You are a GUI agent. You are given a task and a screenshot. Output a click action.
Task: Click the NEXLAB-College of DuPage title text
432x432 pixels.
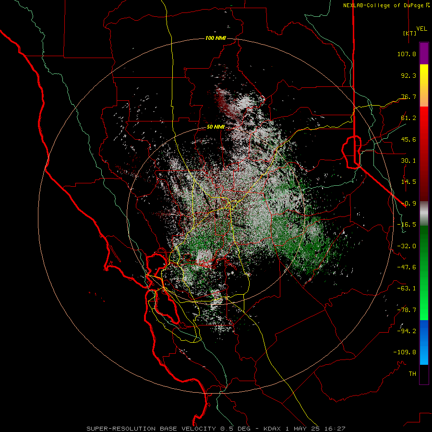tap(383, 5)
